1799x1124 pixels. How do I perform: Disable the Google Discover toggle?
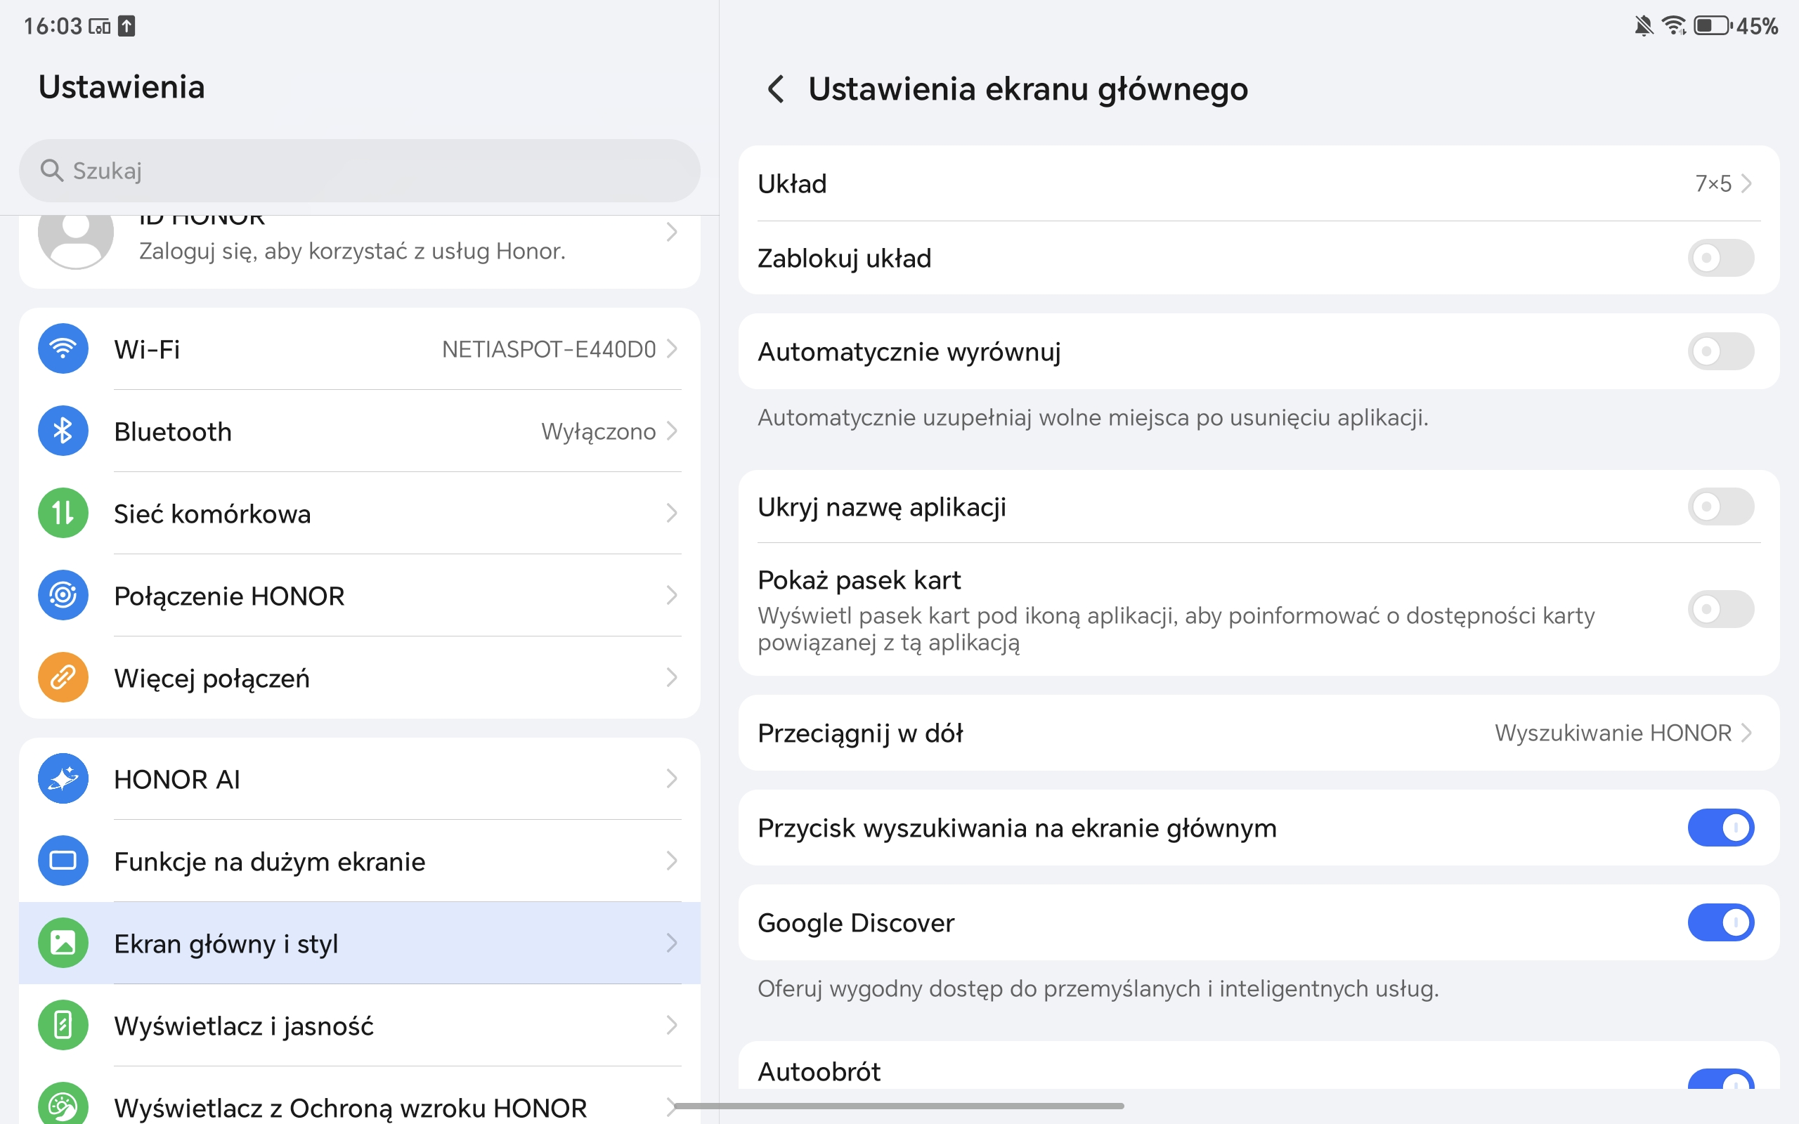click(1720, 922)
